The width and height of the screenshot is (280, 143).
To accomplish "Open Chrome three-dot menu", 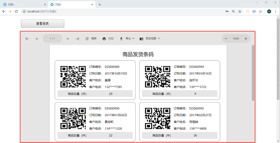I will click(x=276, y=12).
